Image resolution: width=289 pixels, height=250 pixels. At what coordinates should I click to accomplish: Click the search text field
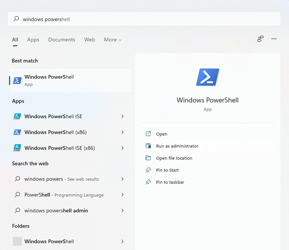(144, 19)
